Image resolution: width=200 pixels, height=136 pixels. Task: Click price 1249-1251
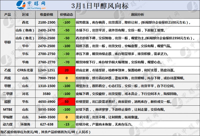tap(46, 70)
